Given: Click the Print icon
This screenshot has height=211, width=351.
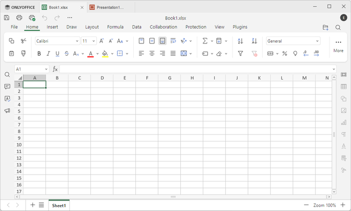Looking at the screenshot, I should tap(19, 17).
